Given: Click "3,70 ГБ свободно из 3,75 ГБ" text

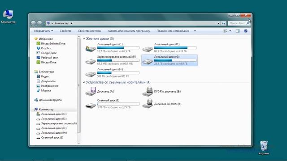Looking at the screenshot, I should pos(113,107).
